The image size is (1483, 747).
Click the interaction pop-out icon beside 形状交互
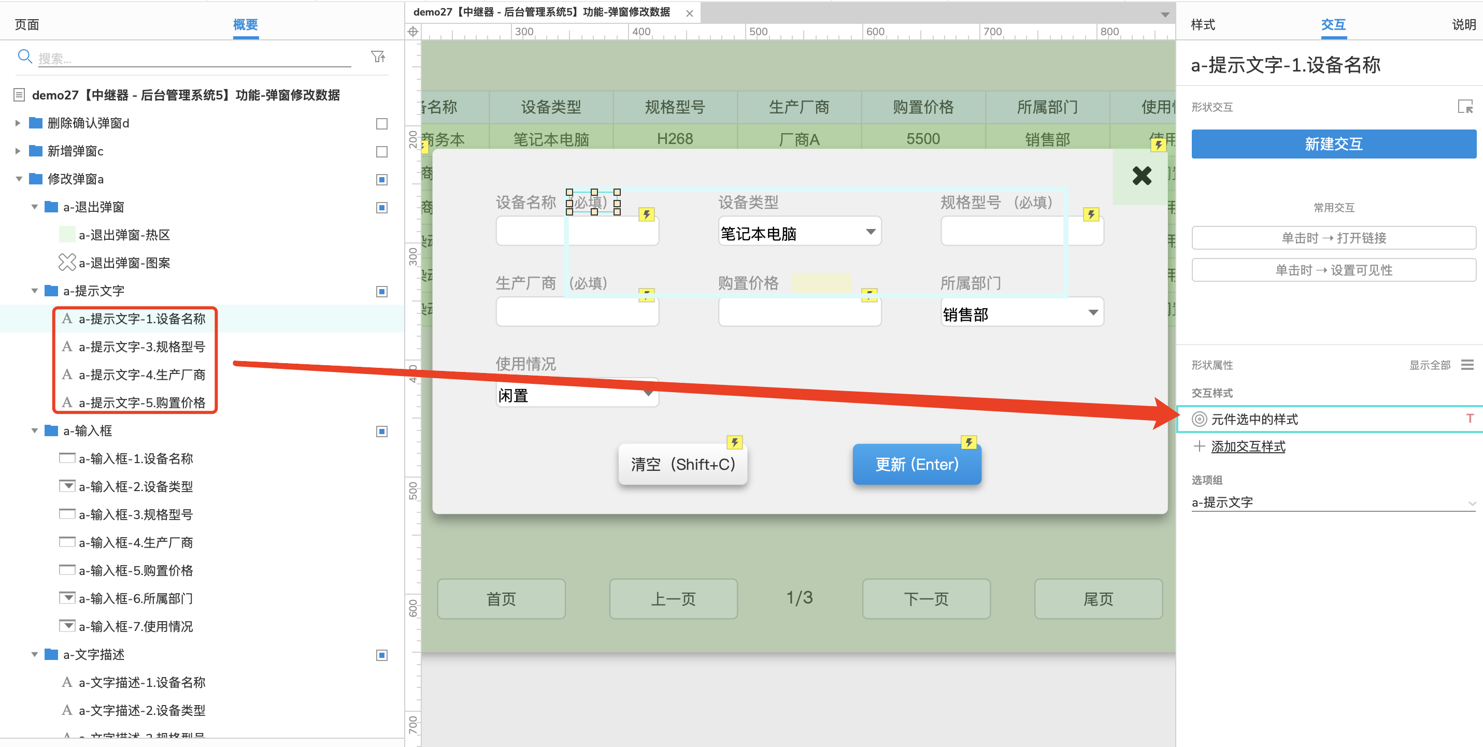pos(1465,107)
